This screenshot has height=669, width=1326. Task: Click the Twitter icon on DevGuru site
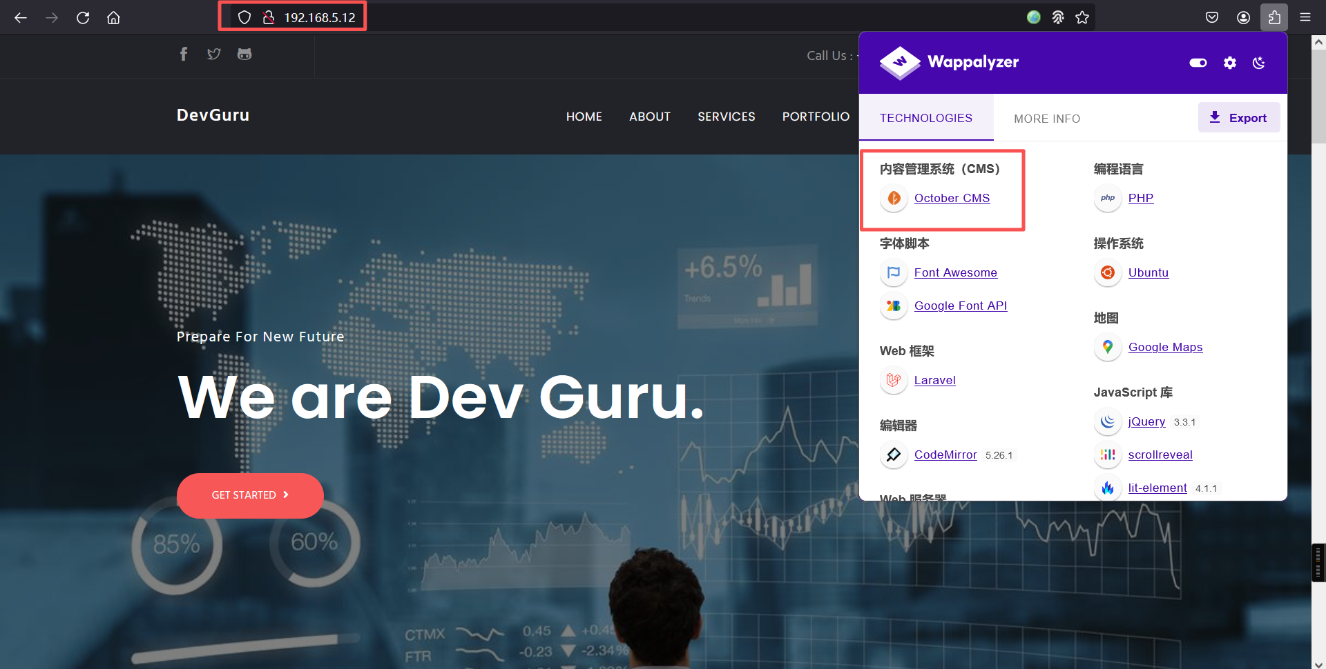tap(214, 54)
